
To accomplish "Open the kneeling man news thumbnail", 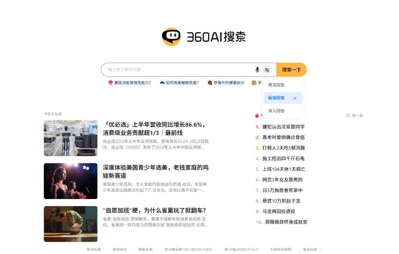I will tap(71, 224).
